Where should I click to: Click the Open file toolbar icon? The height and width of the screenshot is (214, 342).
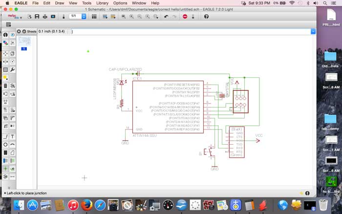[x=29, y=17]
